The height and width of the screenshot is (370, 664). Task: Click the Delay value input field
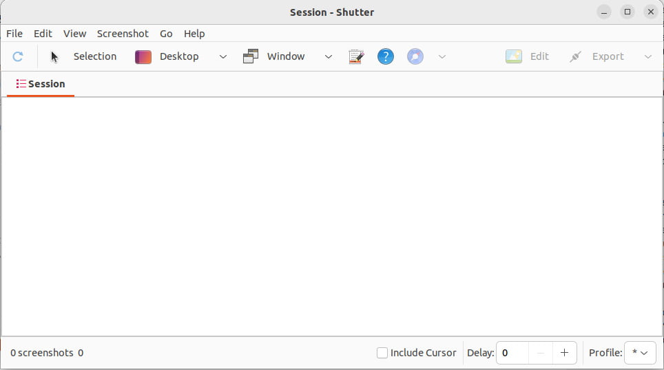[x=512, y=353]
